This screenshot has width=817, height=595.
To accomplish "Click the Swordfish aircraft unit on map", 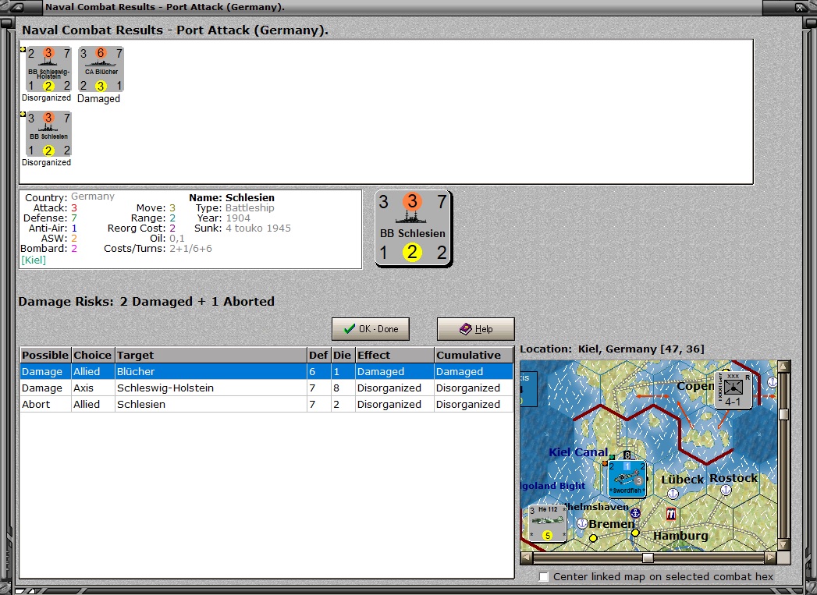I will (x=627, y=478).
